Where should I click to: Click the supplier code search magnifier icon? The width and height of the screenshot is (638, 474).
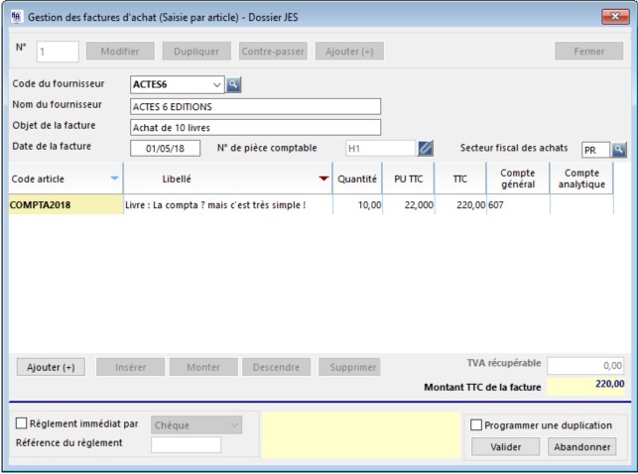(x=233, y=84)
